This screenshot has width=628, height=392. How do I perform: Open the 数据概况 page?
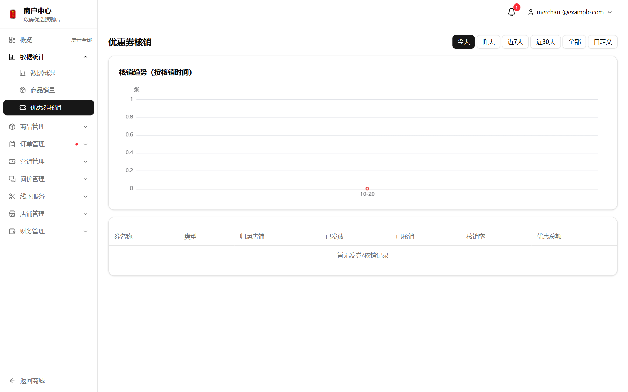48,73
